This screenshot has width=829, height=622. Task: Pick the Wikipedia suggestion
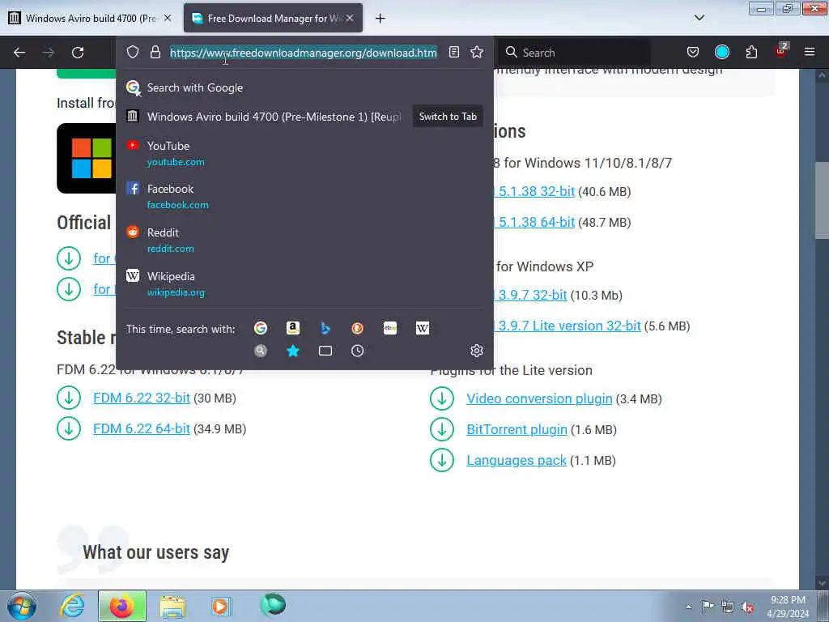pos(304,284)
